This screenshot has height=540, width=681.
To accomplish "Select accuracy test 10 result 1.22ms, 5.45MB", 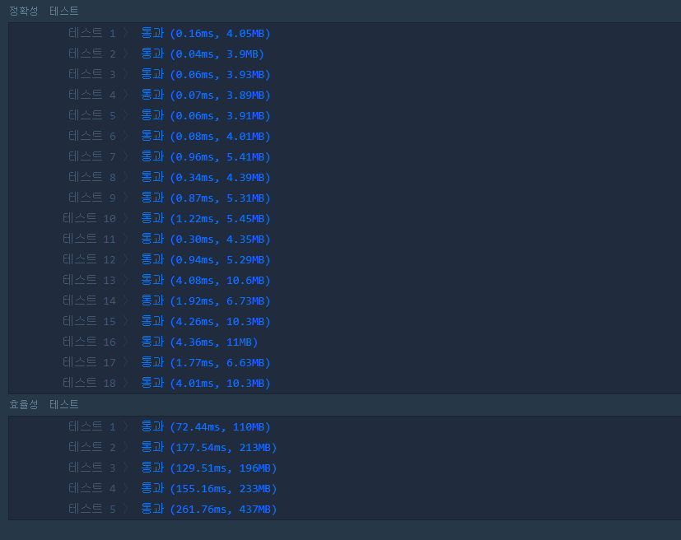I will coord(206,218).
